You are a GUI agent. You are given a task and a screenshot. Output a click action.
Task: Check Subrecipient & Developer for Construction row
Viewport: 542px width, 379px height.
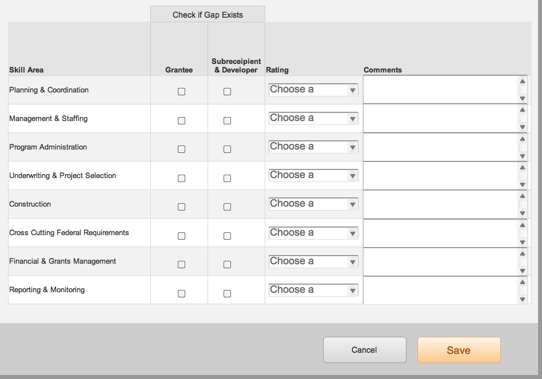coord(227,207)
